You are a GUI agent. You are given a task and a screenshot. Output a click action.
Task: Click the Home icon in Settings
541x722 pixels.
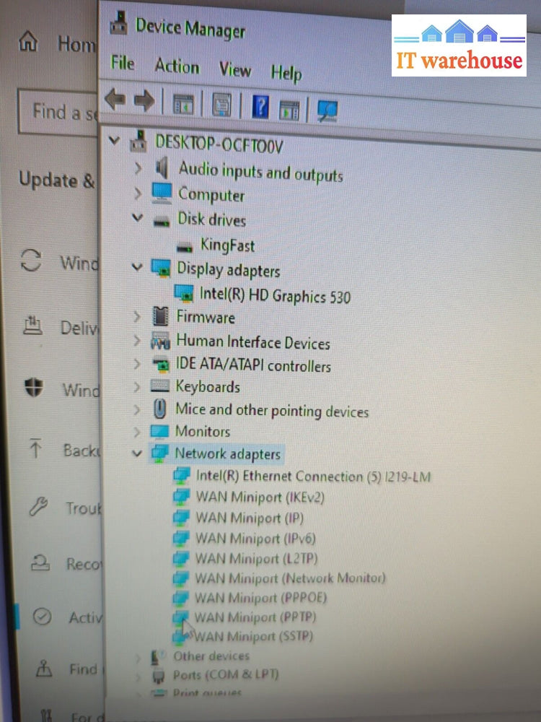pyautogui.click(x=28, y=42)
